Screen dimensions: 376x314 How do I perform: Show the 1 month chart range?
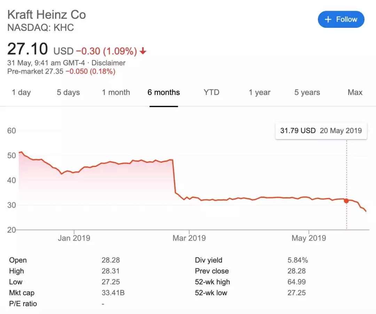116,92
